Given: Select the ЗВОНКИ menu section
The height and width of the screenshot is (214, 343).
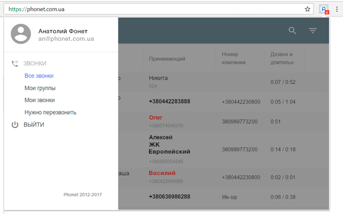Looking at the screenshot, I should (x=35, y=64).
